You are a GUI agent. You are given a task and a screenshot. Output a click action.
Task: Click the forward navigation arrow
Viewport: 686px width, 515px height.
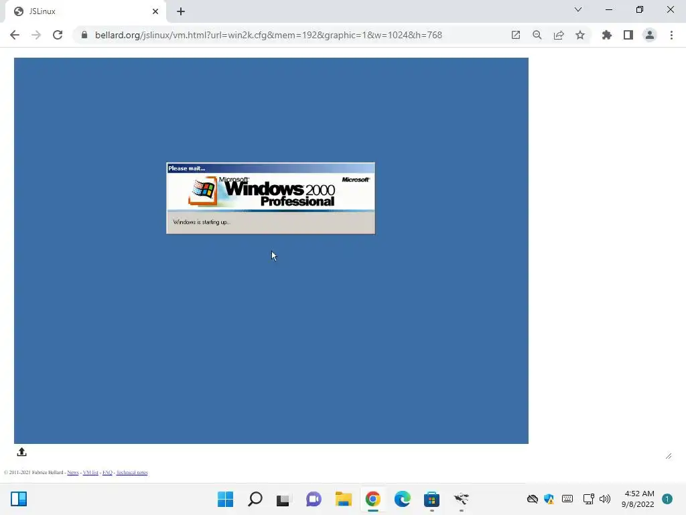[x=36, y=35]
